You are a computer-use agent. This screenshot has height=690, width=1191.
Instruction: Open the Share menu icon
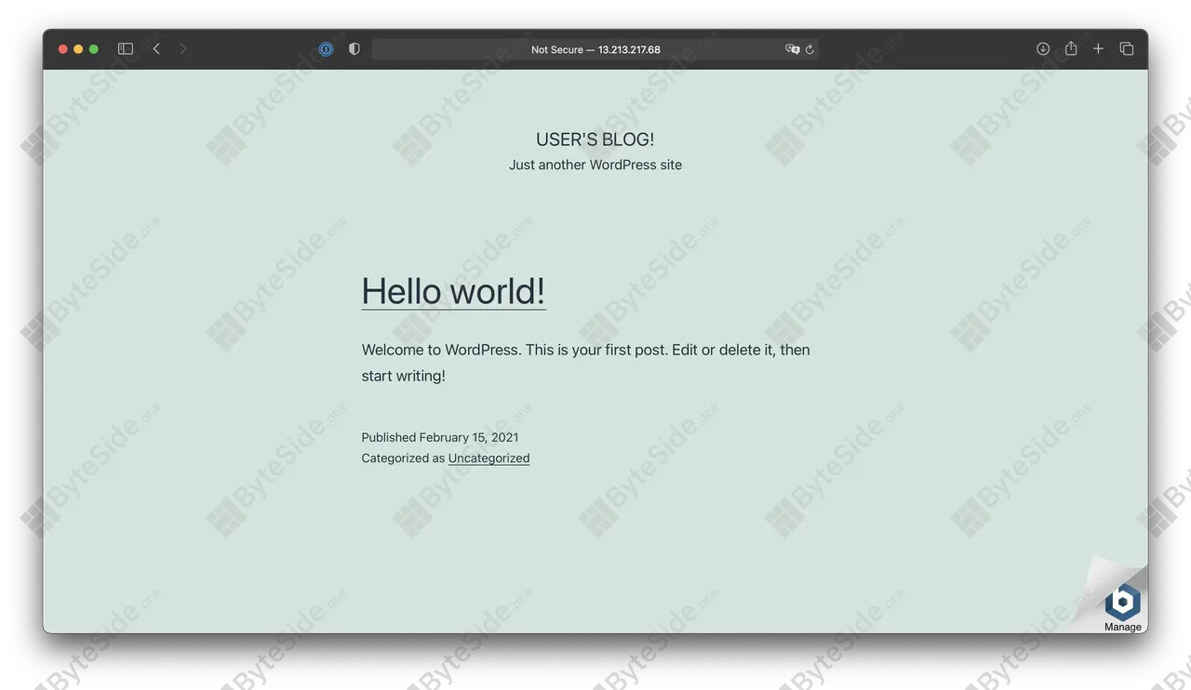(x=1071, y=48)
